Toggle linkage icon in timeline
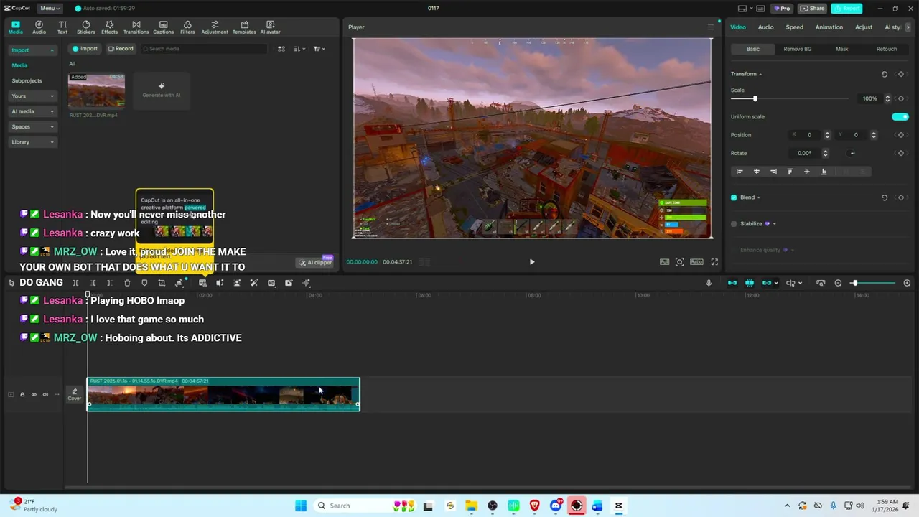919x517 pixels. [767, 283]
